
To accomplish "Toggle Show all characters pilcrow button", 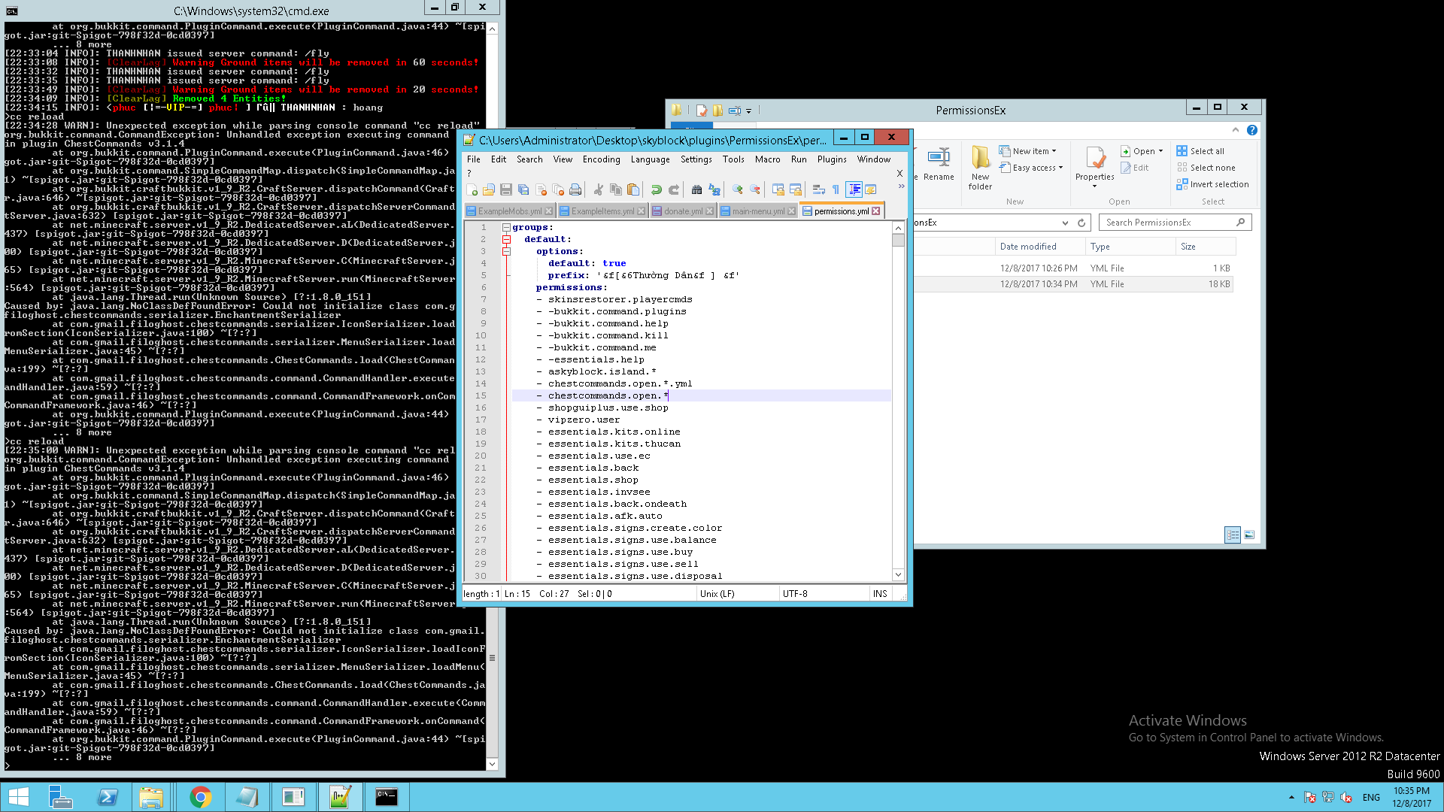I will pyautogui.click(x=836, y=189).
